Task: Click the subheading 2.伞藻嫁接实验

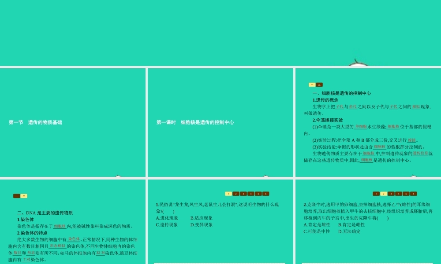Action: click(x=328, y=120)
